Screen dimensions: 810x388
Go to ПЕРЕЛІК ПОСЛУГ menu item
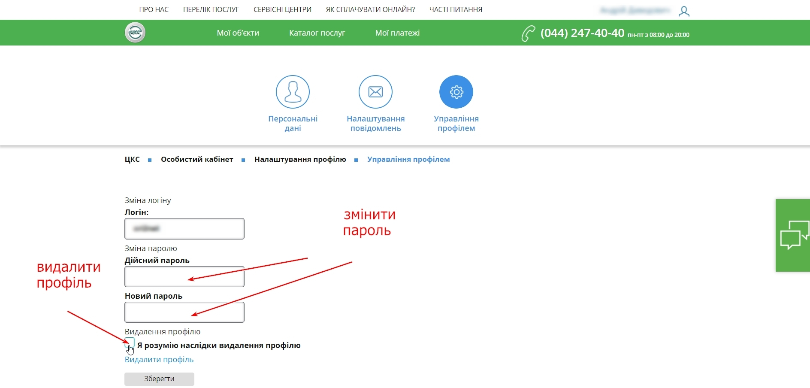click(211, 9)
